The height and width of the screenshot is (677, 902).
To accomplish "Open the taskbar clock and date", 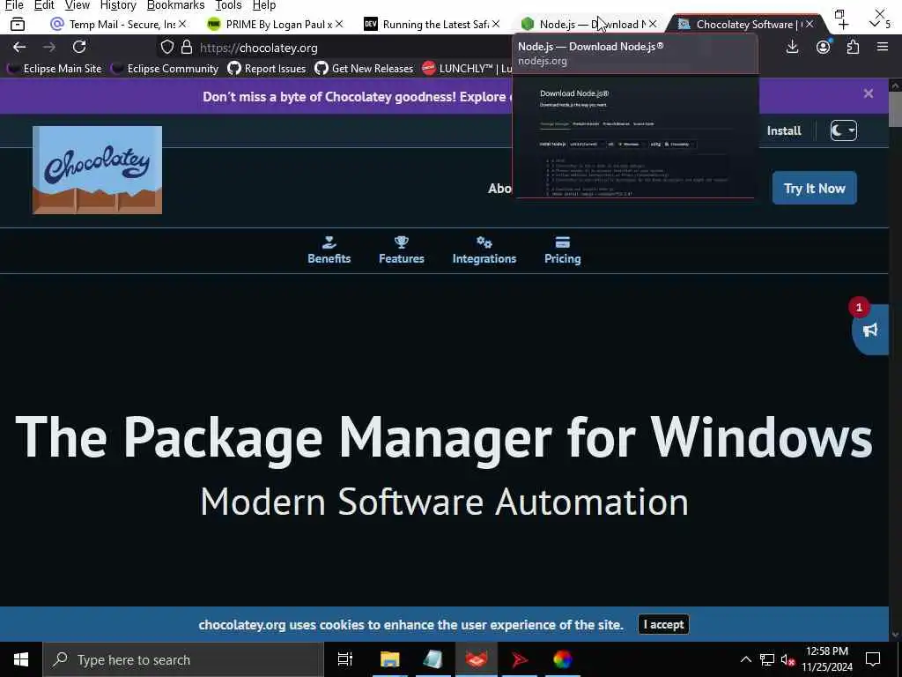I will pos(826,659).
